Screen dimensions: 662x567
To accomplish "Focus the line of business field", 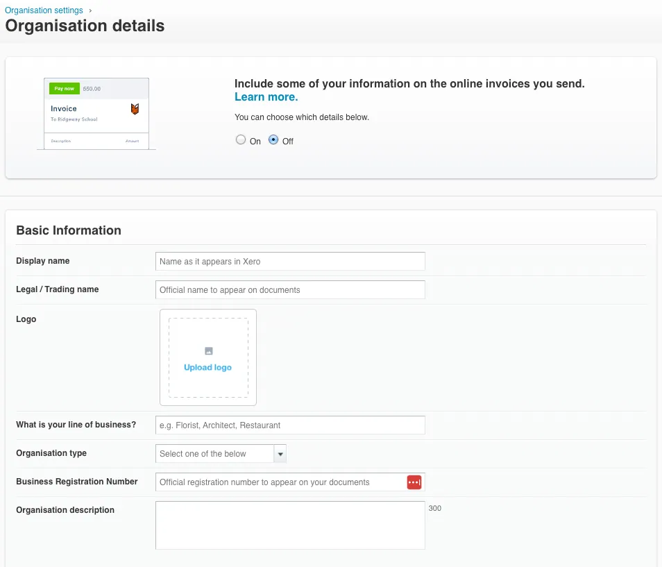I will point(290,425).
